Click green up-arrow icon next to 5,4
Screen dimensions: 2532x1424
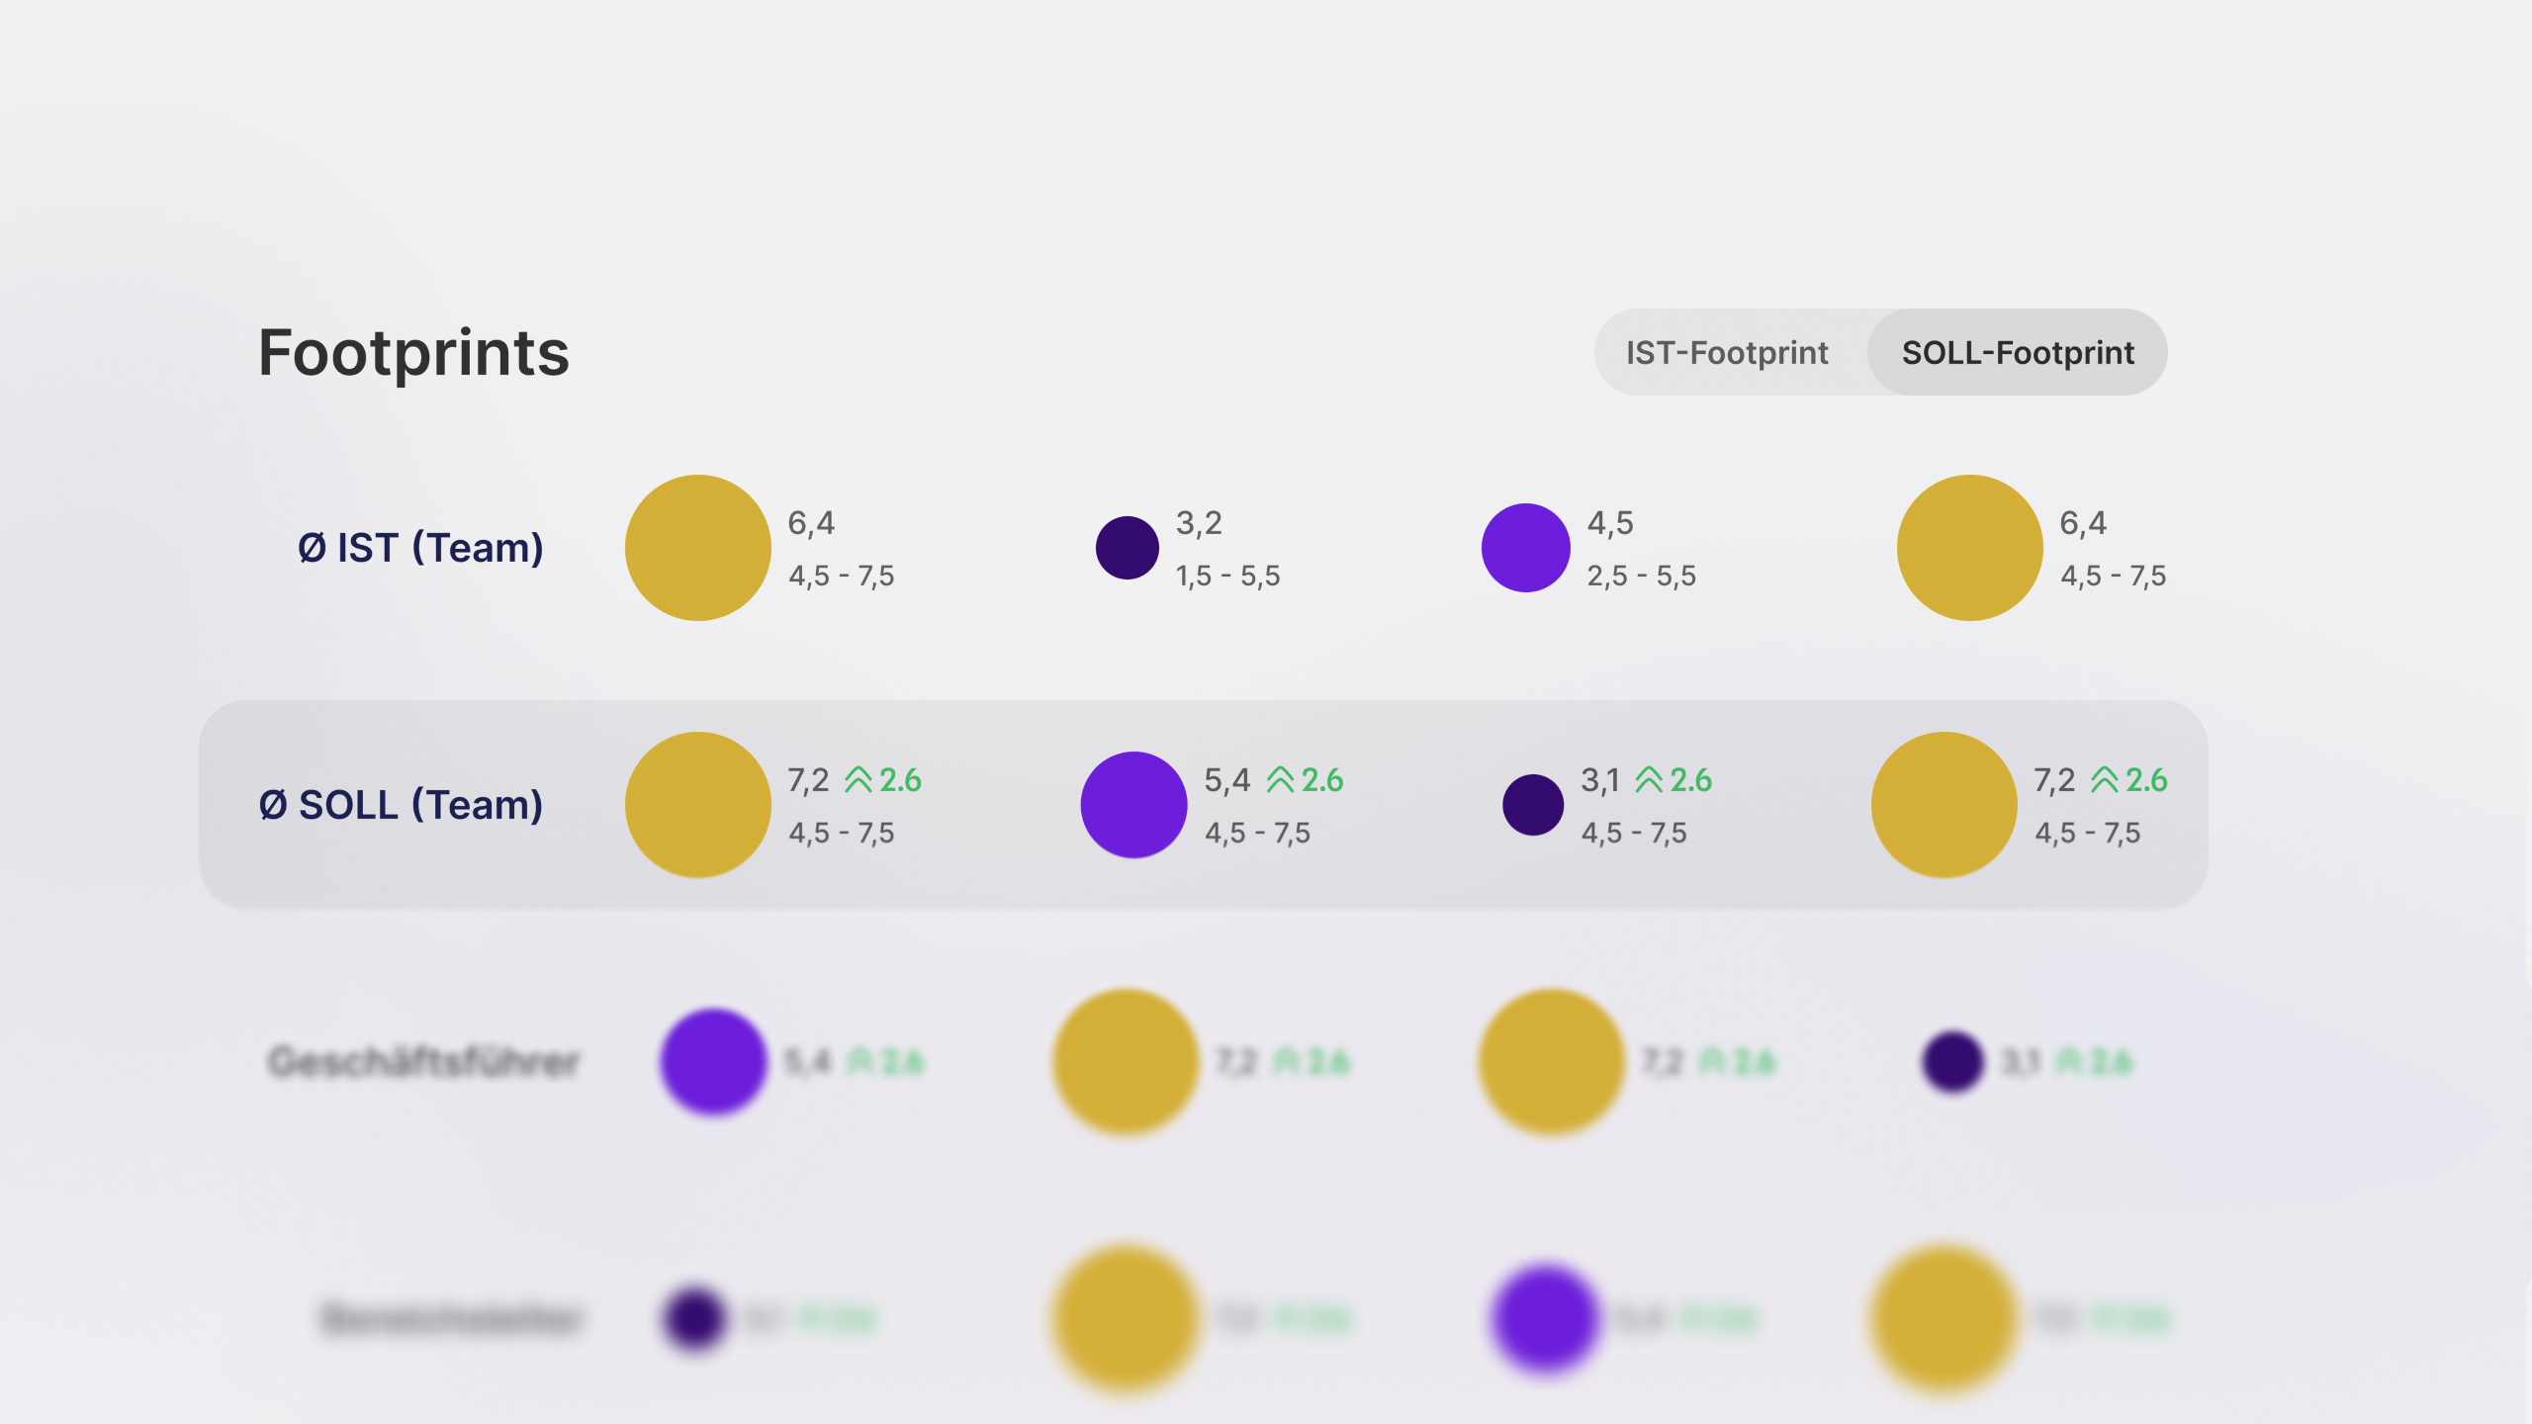click(x=1281, y=780)
